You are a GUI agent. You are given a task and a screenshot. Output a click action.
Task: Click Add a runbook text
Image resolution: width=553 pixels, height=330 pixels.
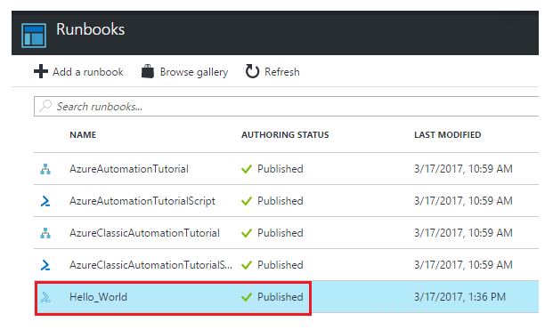(88, 72)
